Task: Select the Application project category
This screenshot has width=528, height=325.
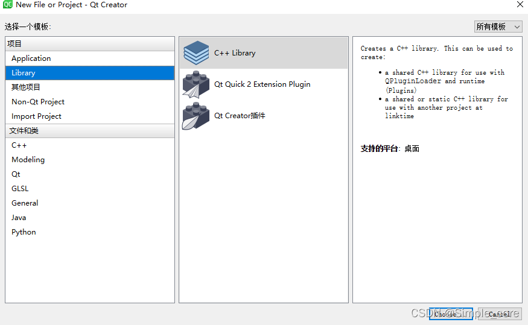Action: click(x=90, y=58)
